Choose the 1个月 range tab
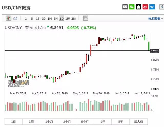Viewport: 164px width, 127px height. tap(49, 122)
